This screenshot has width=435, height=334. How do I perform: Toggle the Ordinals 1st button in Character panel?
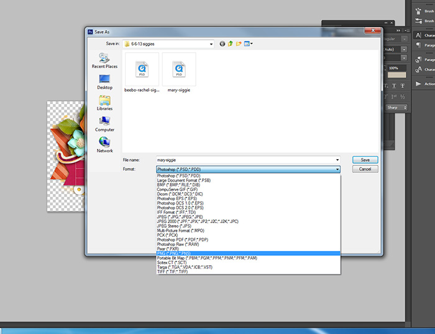point(394,97)
